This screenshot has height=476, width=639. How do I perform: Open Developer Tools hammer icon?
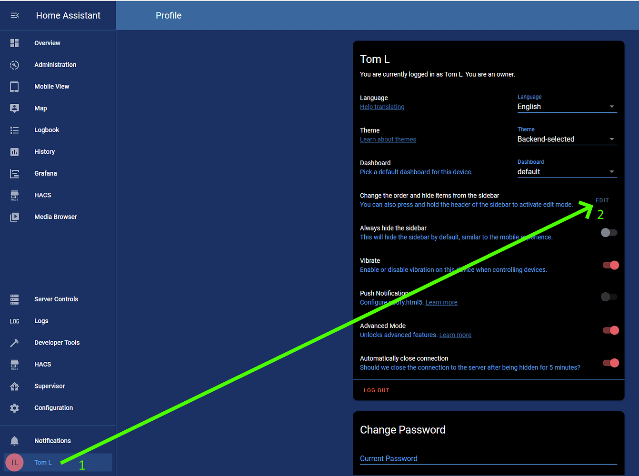pyautogui.click(x=14, y=343)
